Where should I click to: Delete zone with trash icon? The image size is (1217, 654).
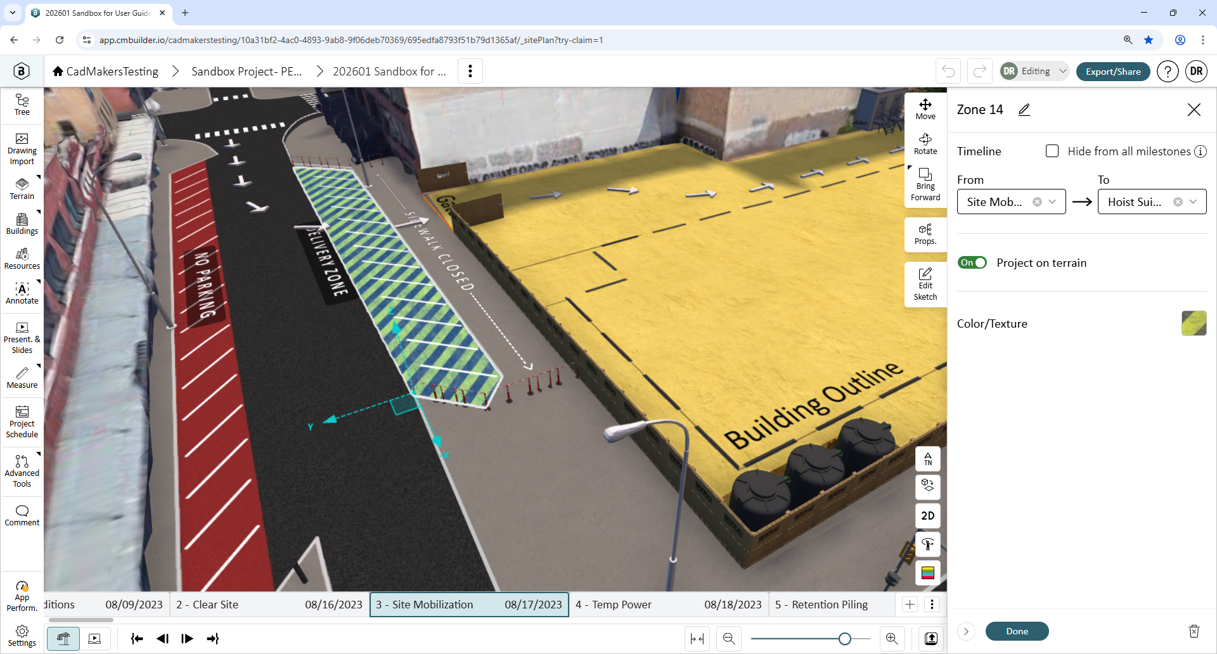pos(1194,631)
